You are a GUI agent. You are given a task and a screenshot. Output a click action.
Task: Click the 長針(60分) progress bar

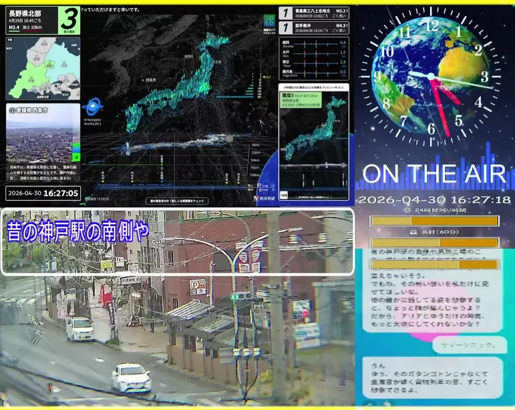click(x=435, y=243)
